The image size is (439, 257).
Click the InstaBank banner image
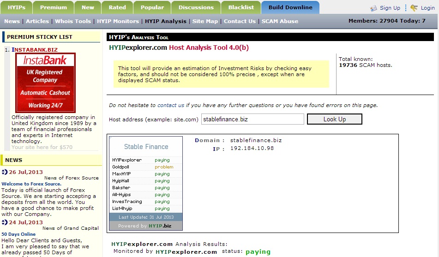(45, 83)
